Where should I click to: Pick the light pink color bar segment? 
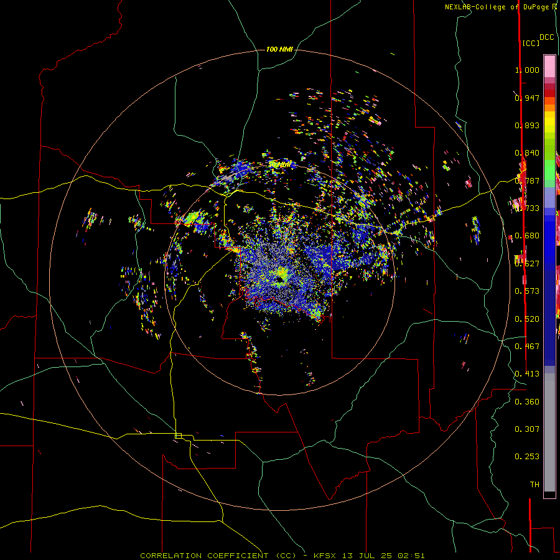tap(549, 66)
